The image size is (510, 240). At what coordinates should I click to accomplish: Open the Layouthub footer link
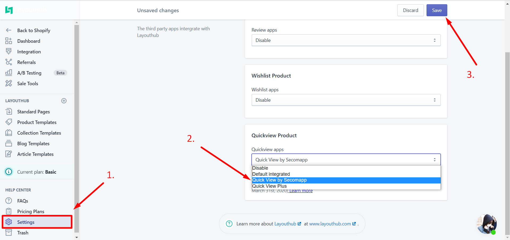tap(285, 224)
